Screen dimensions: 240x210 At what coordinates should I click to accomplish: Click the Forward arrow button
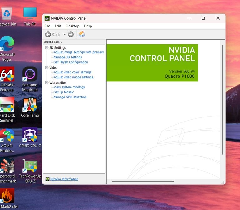point(71,34)
